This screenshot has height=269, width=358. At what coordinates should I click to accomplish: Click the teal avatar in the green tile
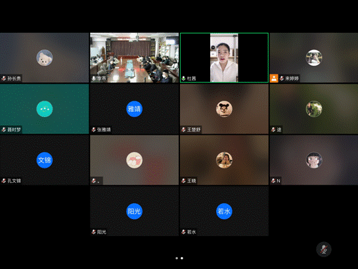point(45,109)
